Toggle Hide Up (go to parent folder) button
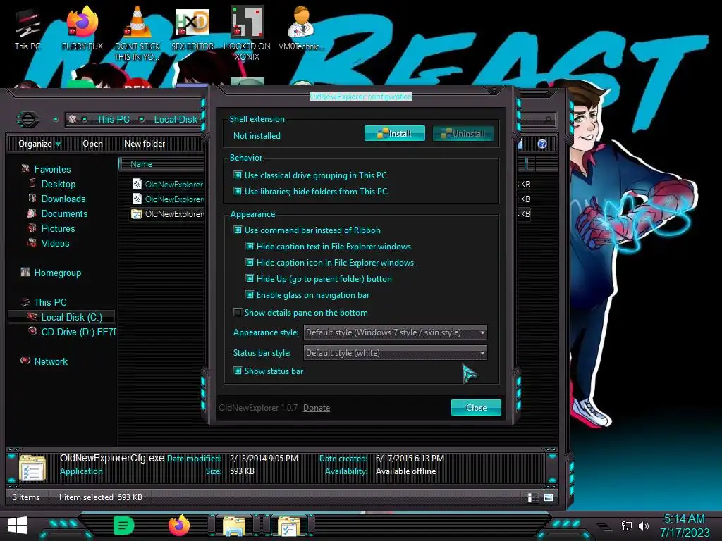This screenshot has height=541, width=722. 250,278
